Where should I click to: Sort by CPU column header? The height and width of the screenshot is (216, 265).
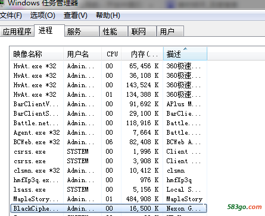coord(111,54)
